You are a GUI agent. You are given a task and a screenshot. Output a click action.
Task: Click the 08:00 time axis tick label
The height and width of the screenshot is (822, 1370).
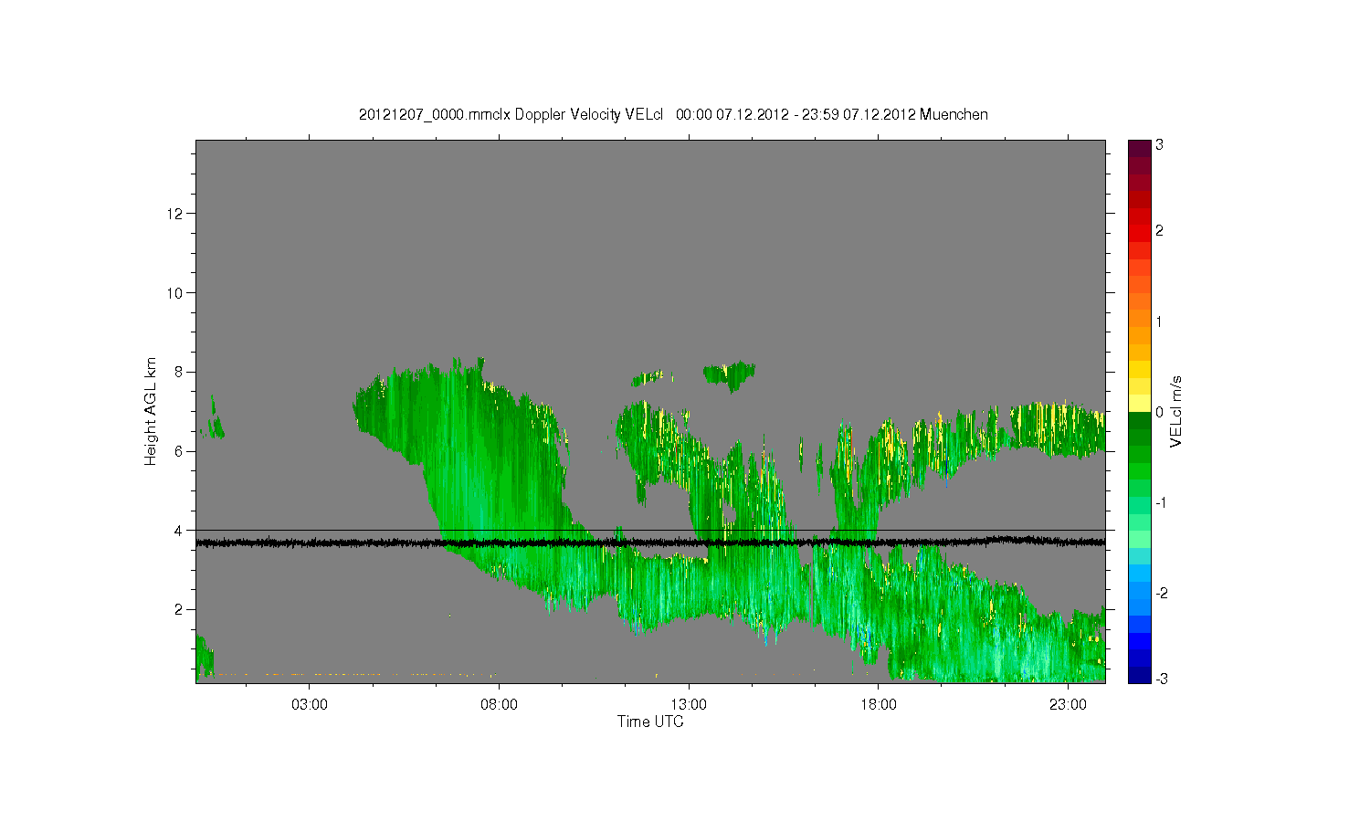[x=499, y=705]
